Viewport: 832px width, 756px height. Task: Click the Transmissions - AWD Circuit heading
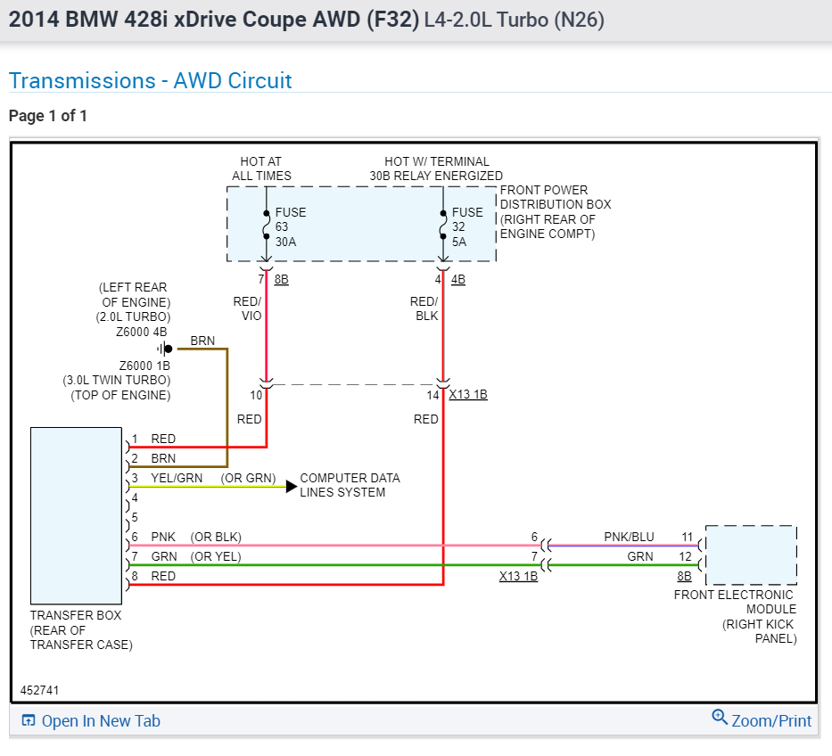pos(150,80)
